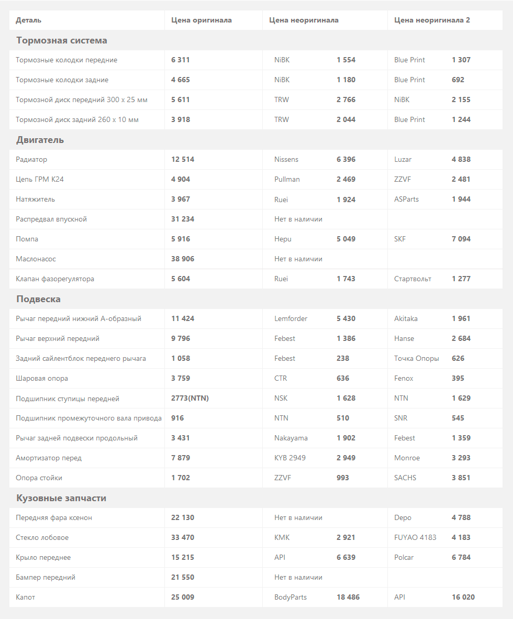Click the "Подвеска" section heading
This screenshot has height=619, width=513.
pos(38,299)
